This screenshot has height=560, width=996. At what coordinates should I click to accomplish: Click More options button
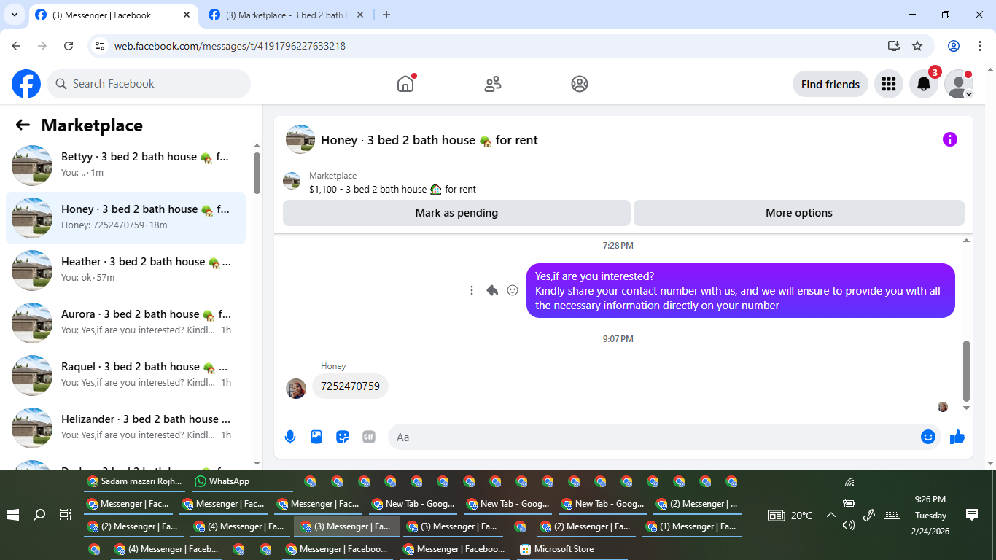click(x=799, y=213)
